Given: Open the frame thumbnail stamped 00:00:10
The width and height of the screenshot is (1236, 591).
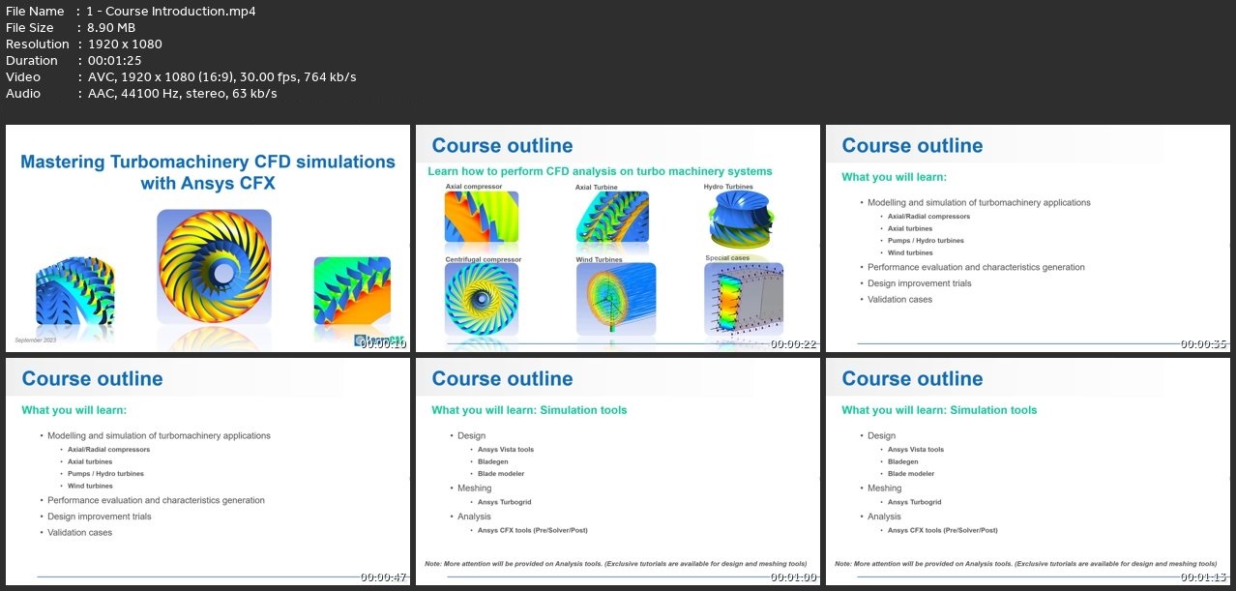Looking at the screenshot, I should 207,238.
